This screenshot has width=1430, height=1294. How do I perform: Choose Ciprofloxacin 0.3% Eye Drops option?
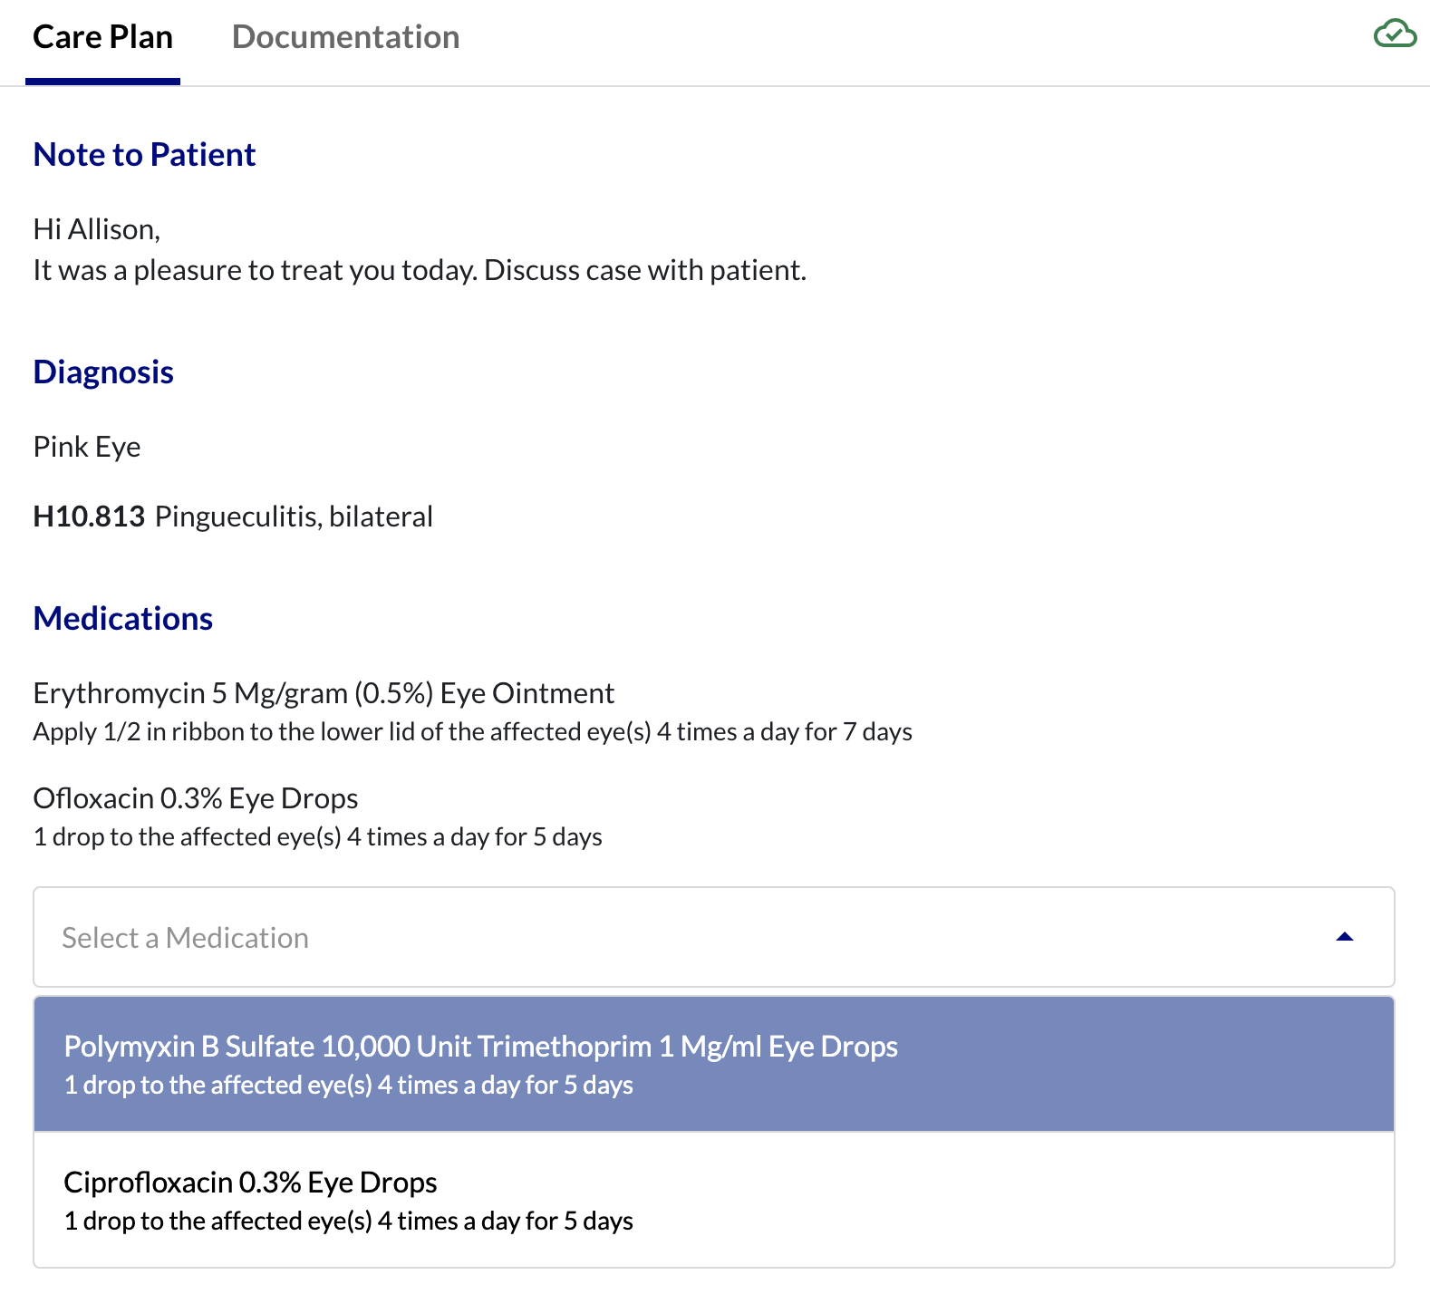click(x=714, y=1200)
